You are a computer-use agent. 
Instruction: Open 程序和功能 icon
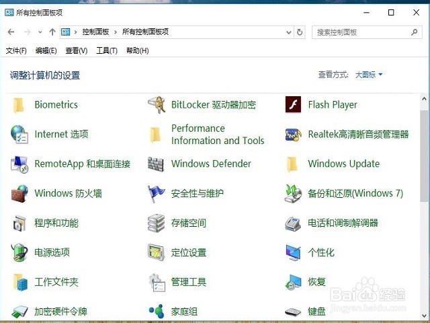19,223
